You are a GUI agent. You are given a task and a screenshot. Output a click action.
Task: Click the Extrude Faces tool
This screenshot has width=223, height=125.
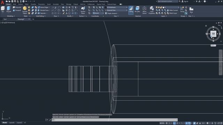[x=44, y=10]
